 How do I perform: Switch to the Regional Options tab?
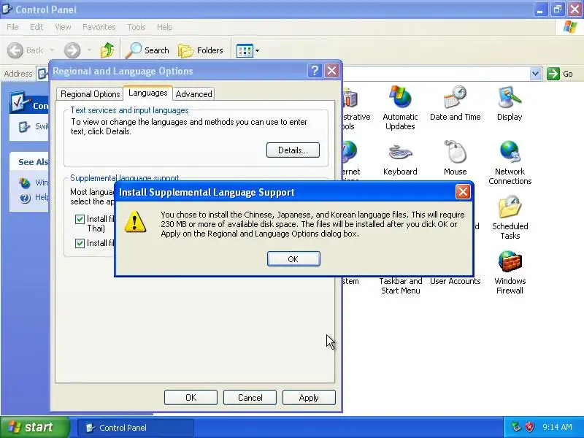(x=90, y=94)
